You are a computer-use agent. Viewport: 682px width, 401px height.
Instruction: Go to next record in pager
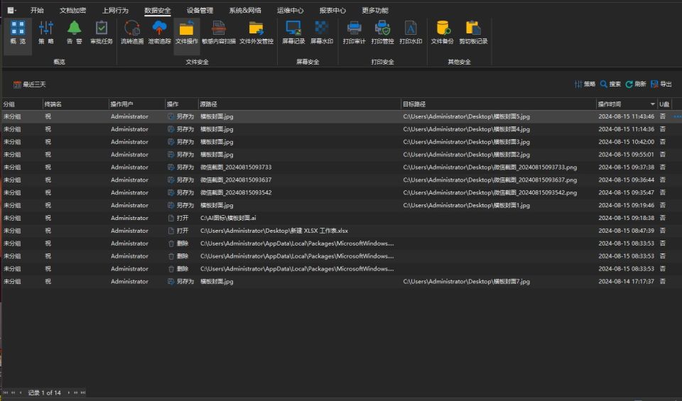pyautogui.click(x=68, y=392)
